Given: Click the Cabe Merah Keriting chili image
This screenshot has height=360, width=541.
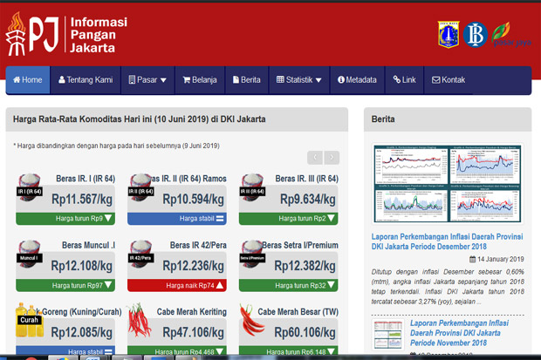Looking at the screenshot, I should point(140,320).
